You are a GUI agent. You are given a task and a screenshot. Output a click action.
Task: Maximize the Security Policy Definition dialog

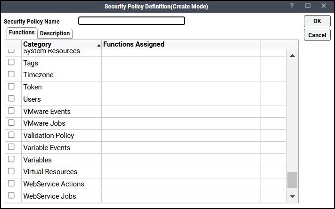(x=308, y=6)
